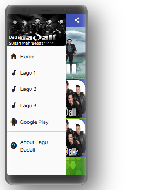Open the Google Play entry
This screenshot has width=155, height=190.
tap(37, 122)
